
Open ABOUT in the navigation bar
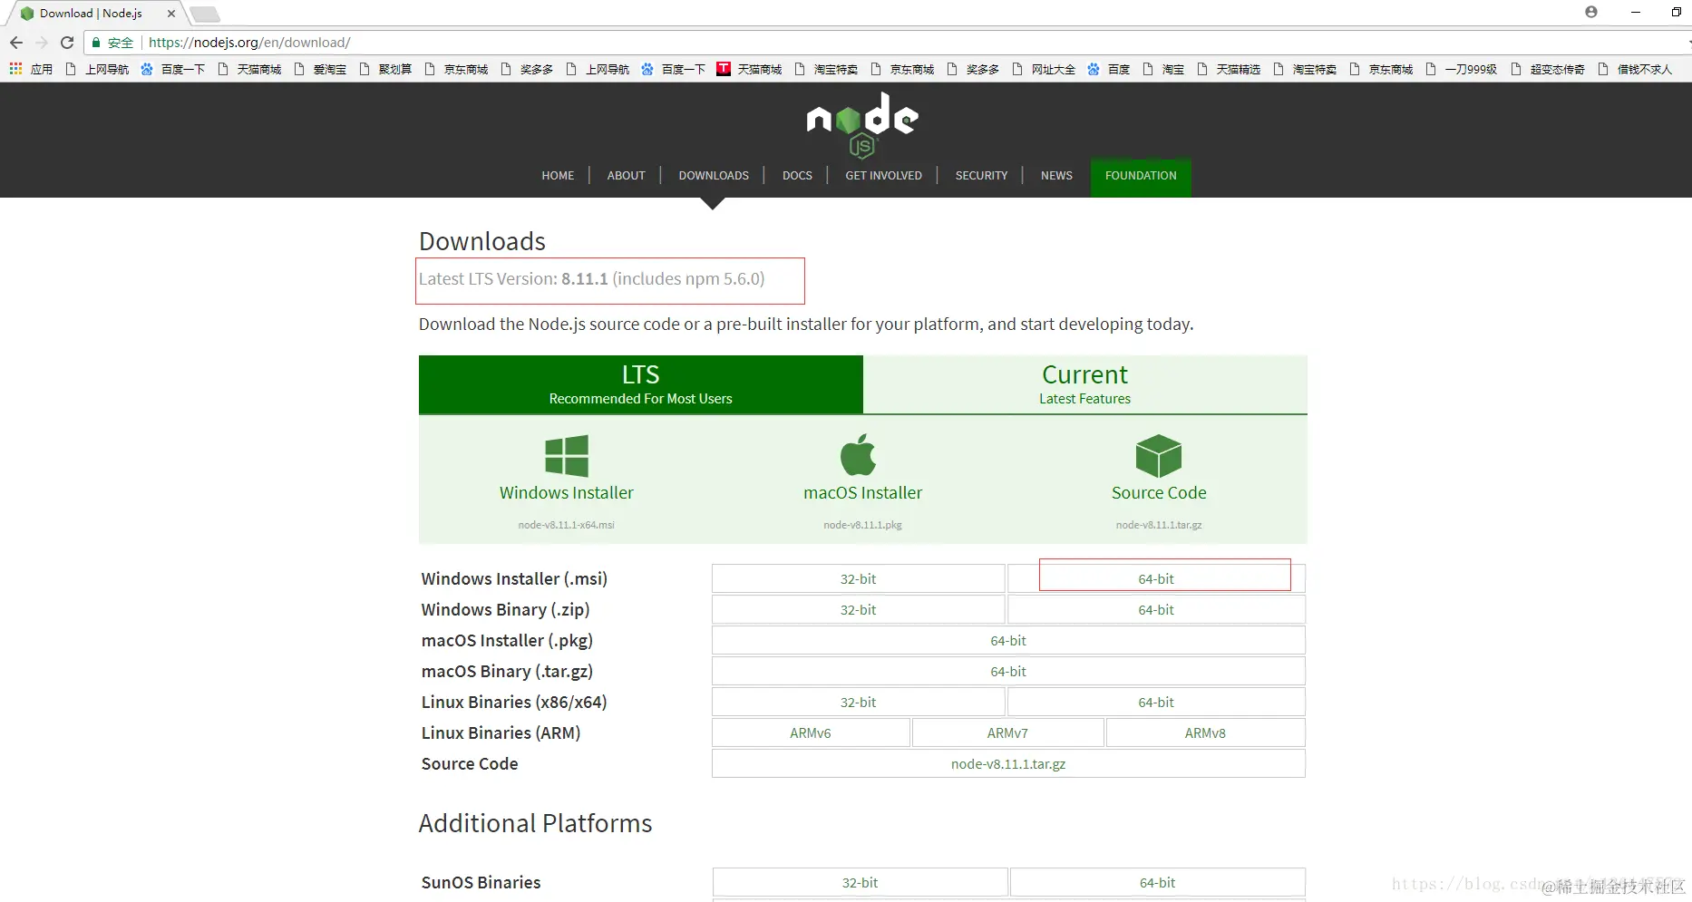pos(627,176)
